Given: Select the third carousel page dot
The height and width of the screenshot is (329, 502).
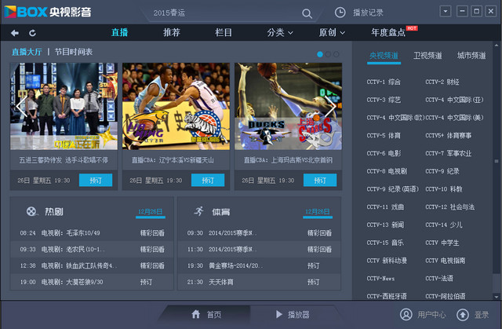Looking at the screenshot, I should tap(336, 54).
